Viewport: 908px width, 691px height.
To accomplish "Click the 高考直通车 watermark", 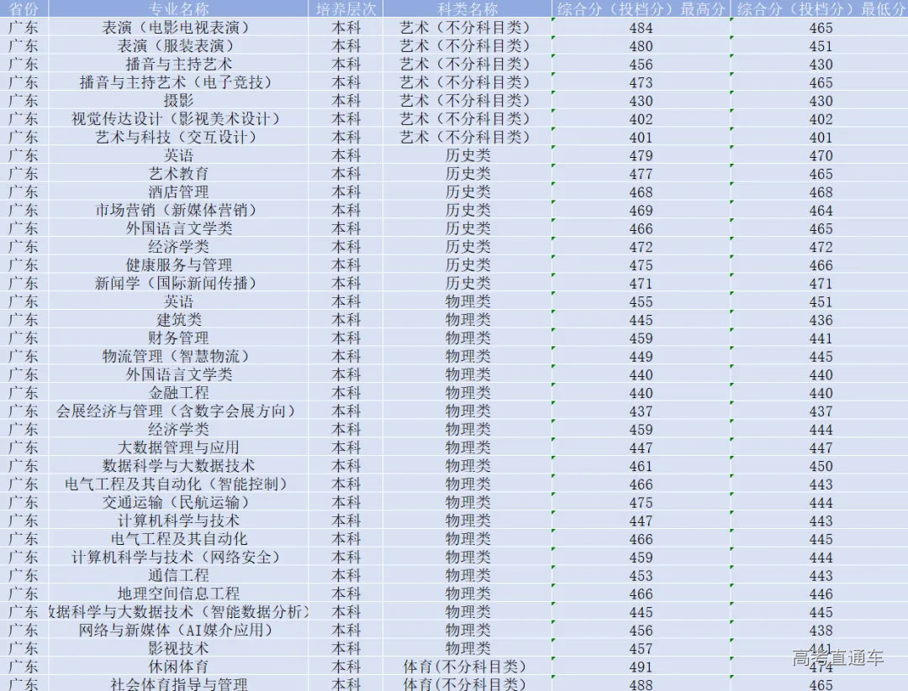I will [x=837, y=658].
